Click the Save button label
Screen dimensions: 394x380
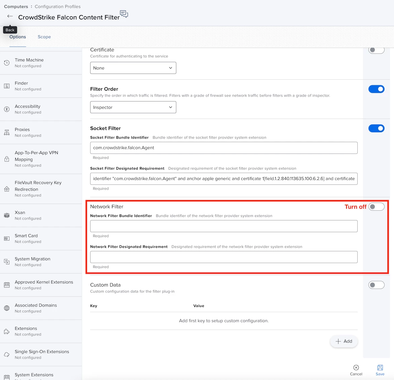click(380, 374)
